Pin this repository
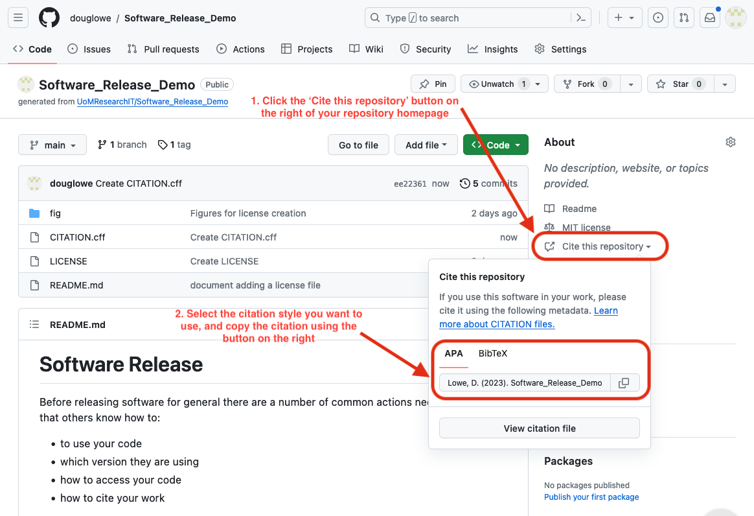 click(433, 84)
